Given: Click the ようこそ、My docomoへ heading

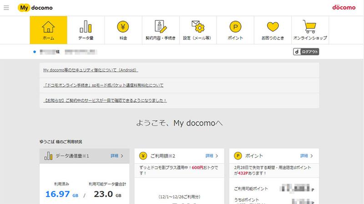Looking at the screenshot, I should [x=179, y=123].
